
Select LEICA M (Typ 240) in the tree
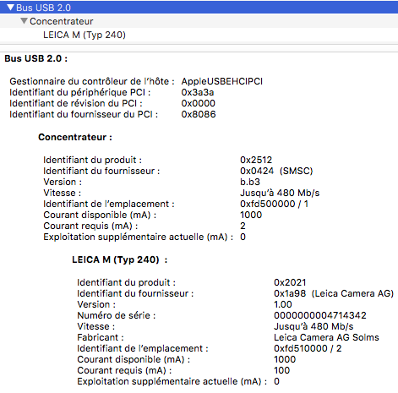85,35
